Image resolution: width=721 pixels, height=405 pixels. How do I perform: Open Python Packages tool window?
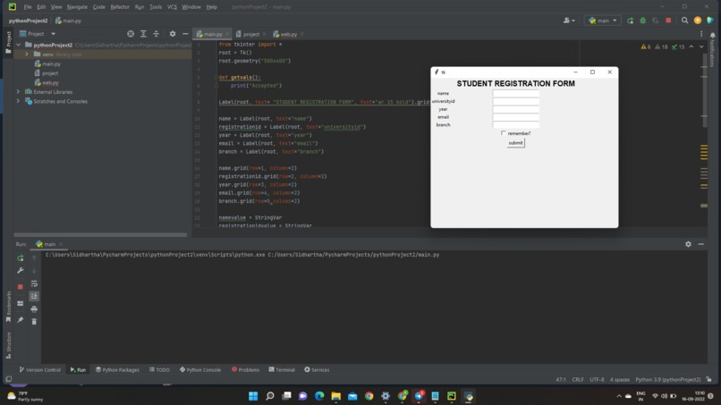click(x=117, y=369)
